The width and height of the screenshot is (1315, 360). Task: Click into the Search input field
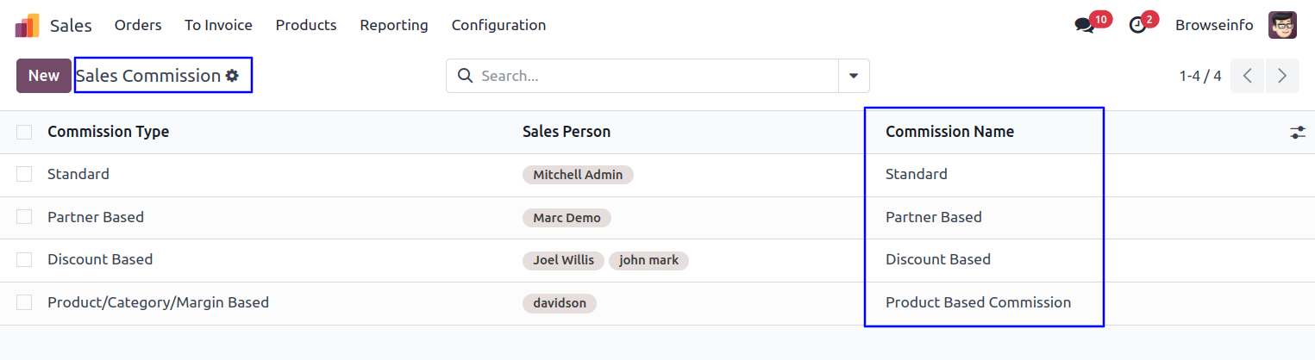(655, 76)
